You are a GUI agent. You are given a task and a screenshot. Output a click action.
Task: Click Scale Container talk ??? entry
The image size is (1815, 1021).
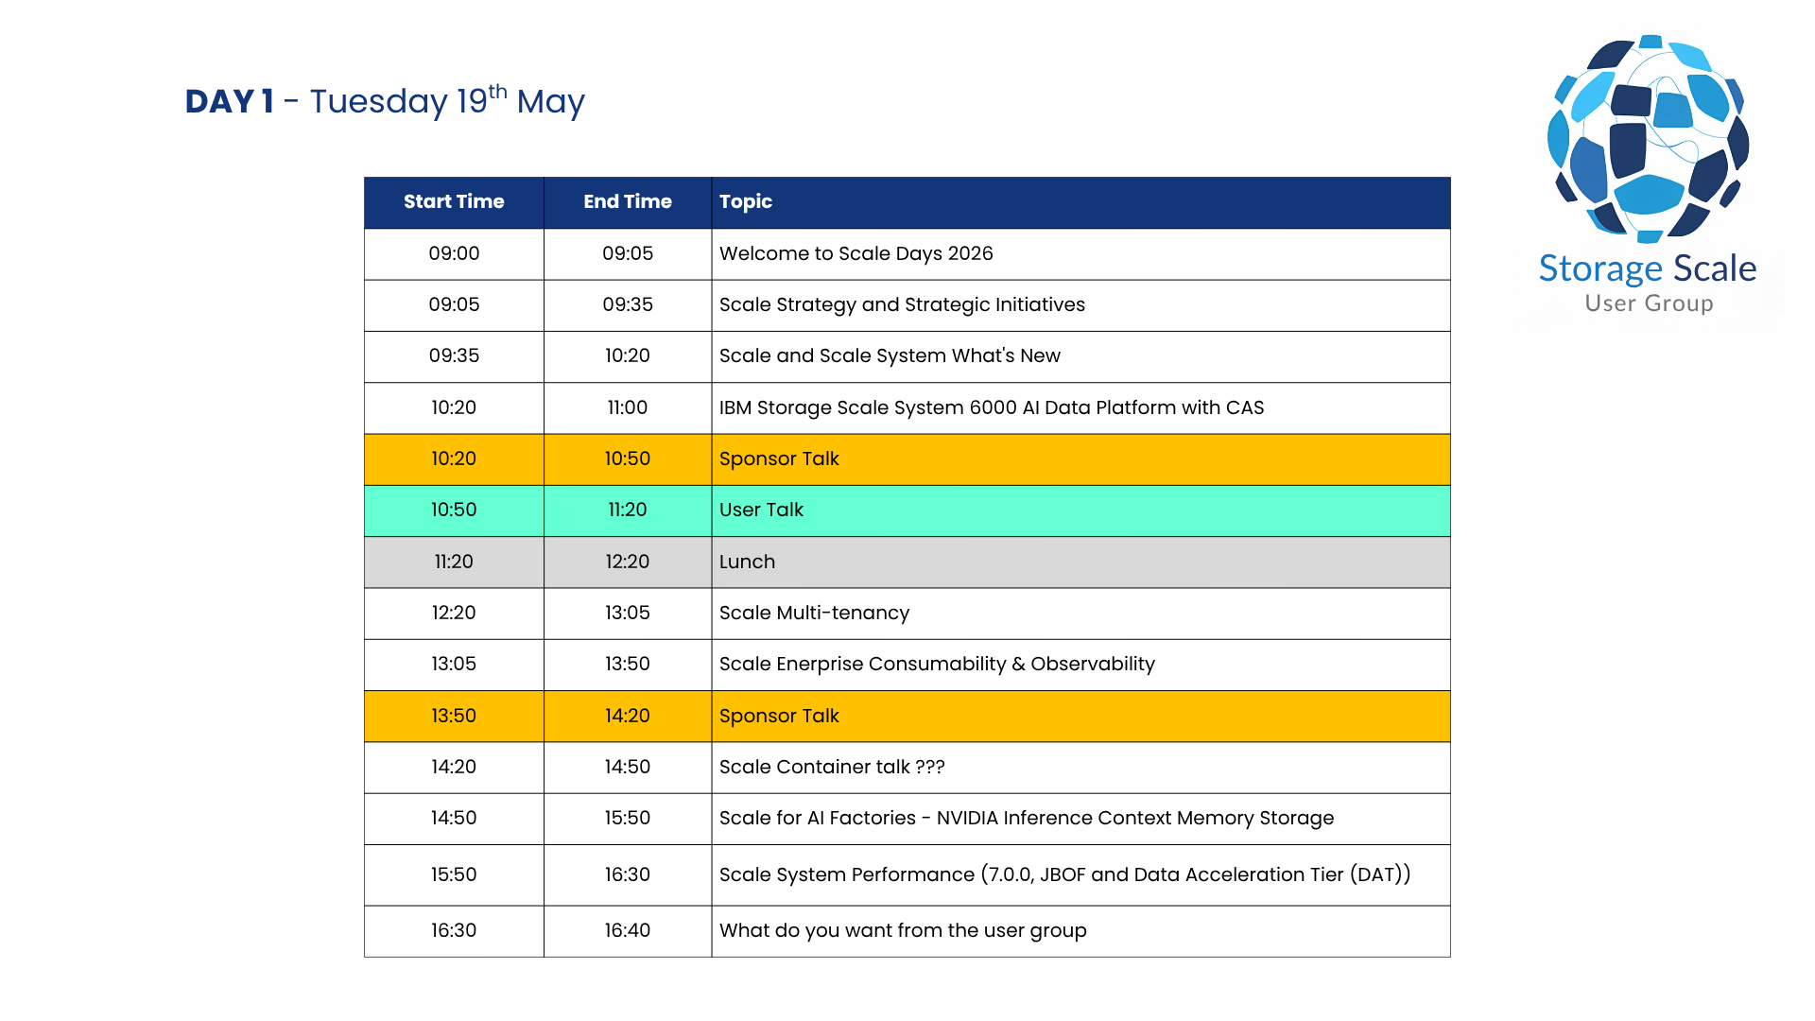[x=832, y=767]
